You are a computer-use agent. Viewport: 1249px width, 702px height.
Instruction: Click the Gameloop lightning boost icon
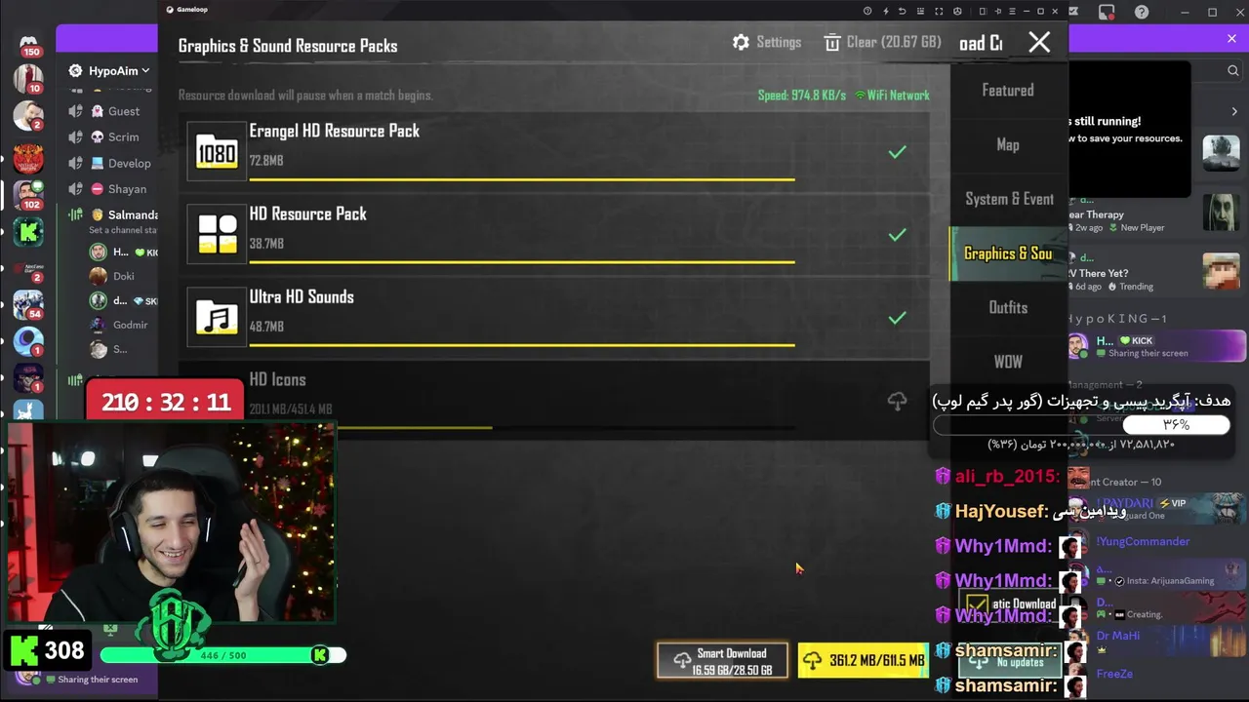[886, 12]
